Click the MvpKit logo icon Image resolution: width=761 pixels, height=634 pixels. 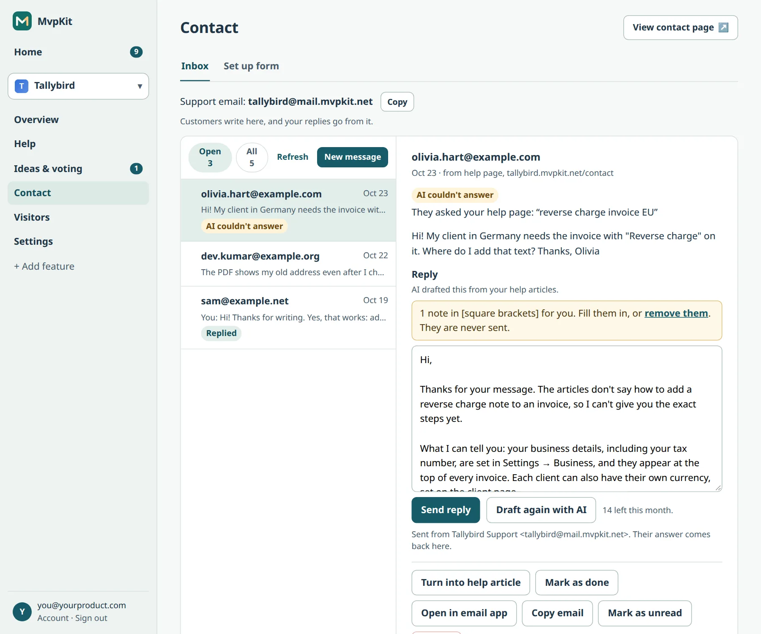[22, 21]
